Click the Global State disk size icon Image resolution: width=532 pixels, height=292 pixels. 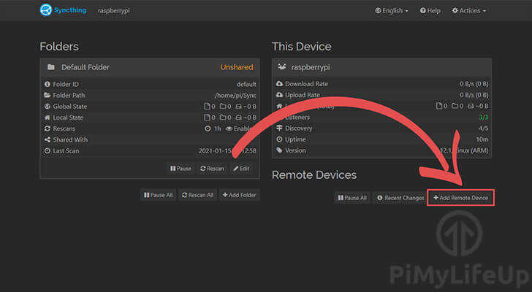tap(238, 107)
